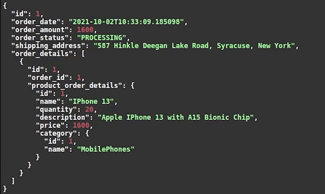Screen dimensions: 325x194
Task: Click the "shipping_address" key
Action: pyautogui.click(x=48, y=46)
